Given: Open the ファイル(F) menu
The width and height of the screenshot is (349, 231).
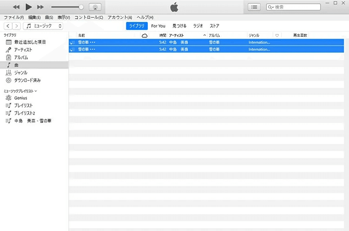Looking at the screenshot, I should 13,17.
